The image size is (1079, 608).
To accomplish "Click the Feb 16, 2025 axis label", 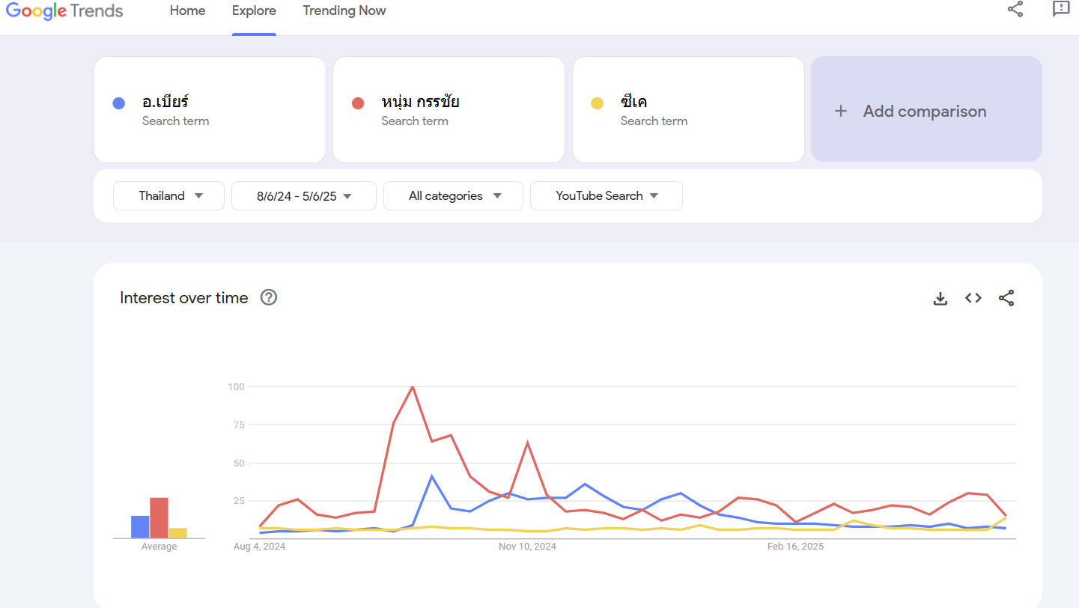I will (795, 547).
